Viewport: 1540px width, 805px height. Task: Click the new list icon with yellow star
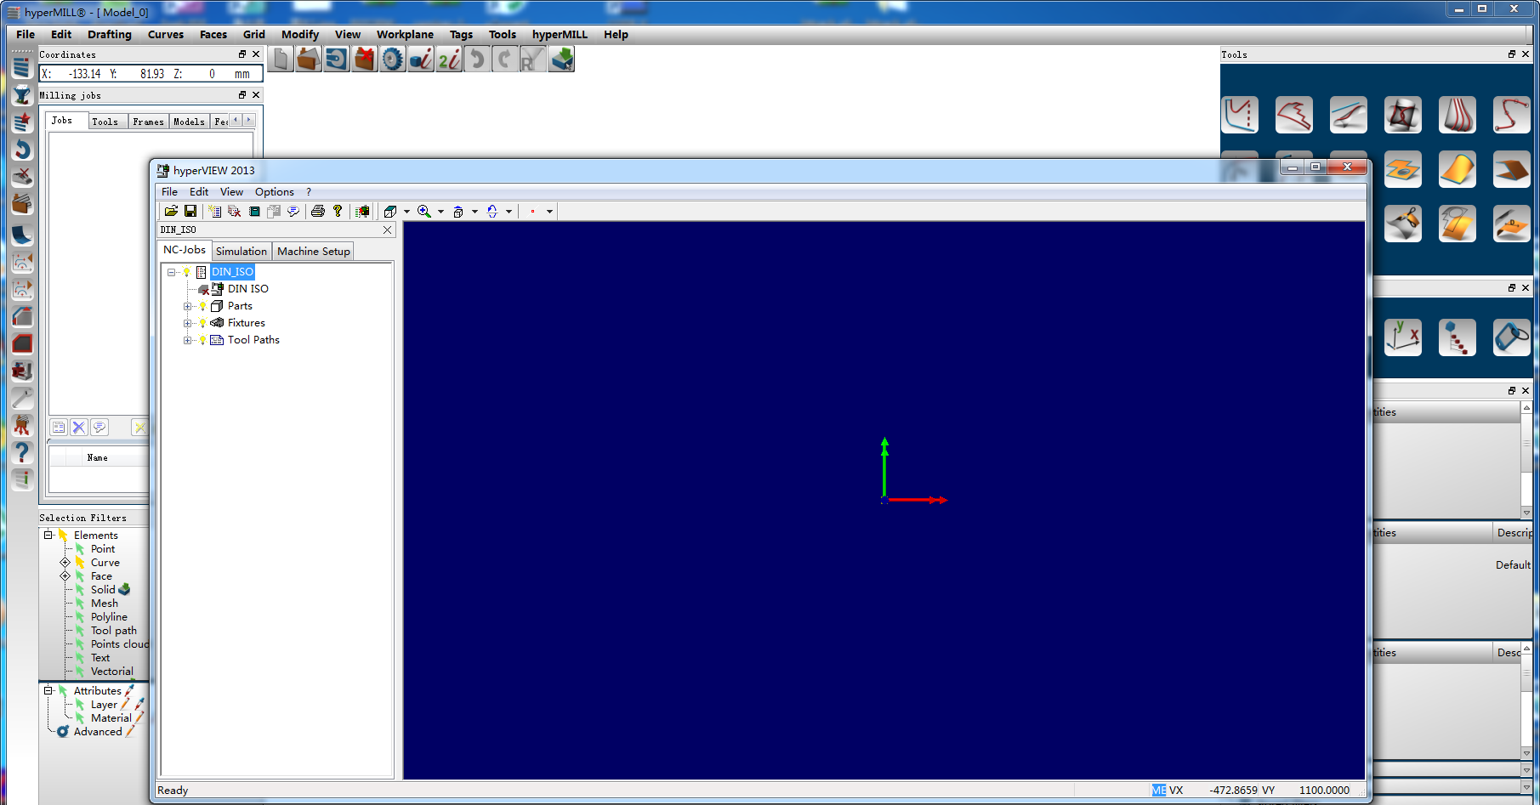(x=214, y=211)
